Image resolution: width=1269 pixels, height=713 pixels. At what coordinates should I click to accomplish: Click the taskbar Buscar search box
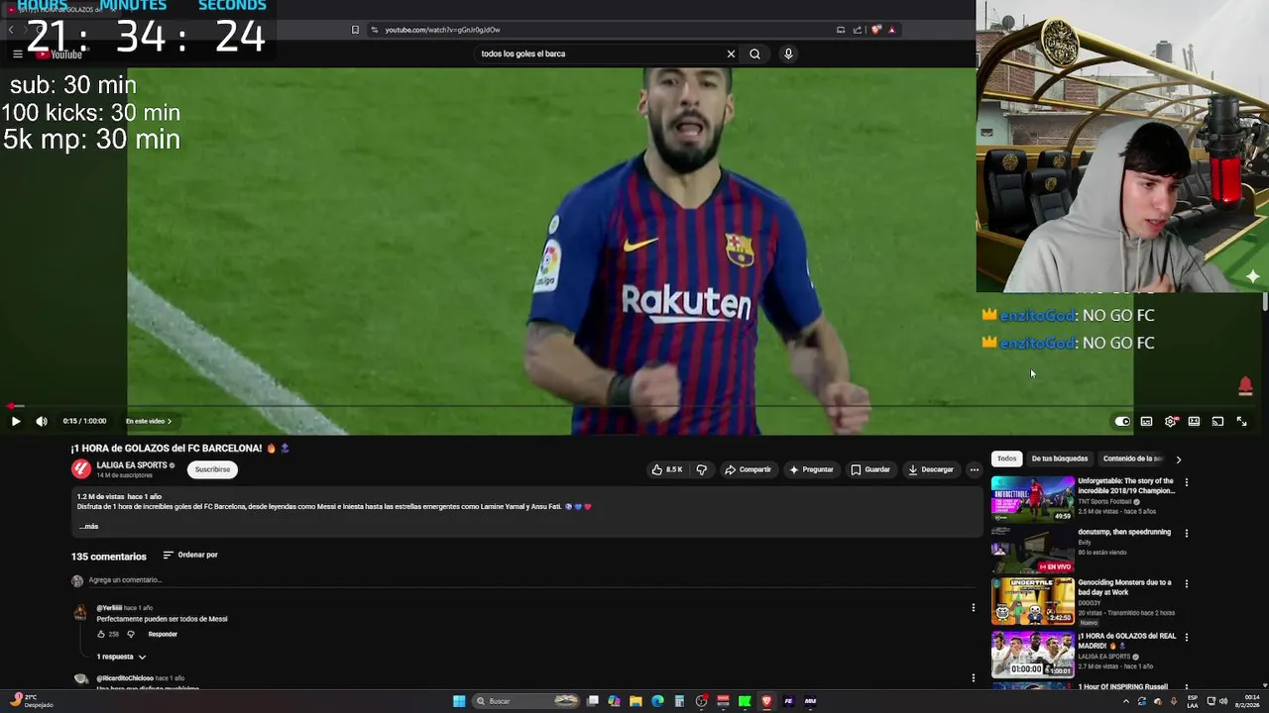click(525, 701)
